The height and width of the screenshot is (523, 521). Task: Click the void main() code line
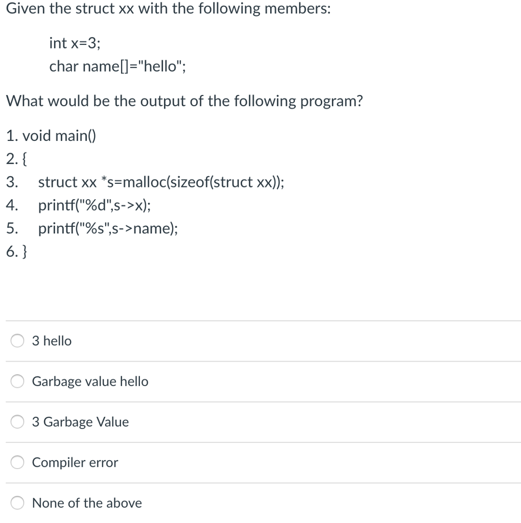point(51,136)
